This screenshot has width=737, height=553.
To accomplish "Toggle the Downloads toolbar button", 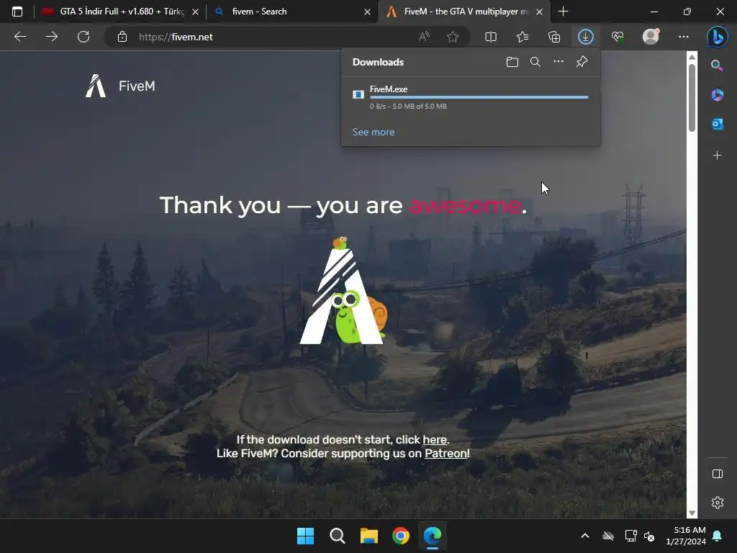I will pyautogui.click(x=586, y=37).
